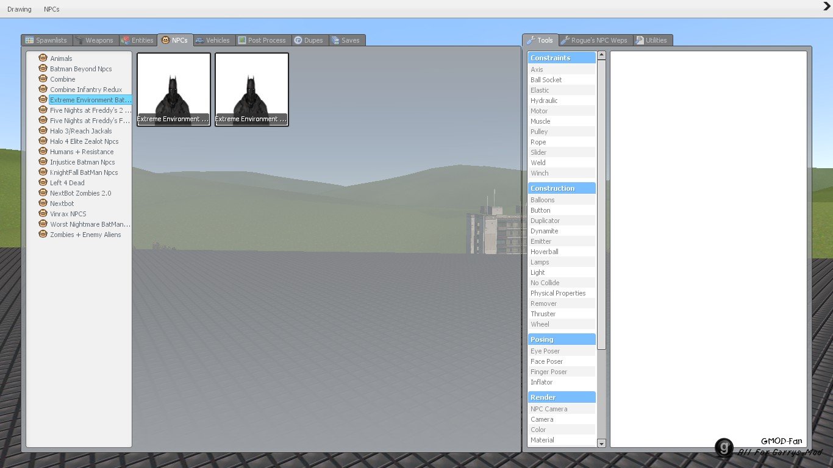
Task: Select the Winch tool
Action: [x=562, y=173]
